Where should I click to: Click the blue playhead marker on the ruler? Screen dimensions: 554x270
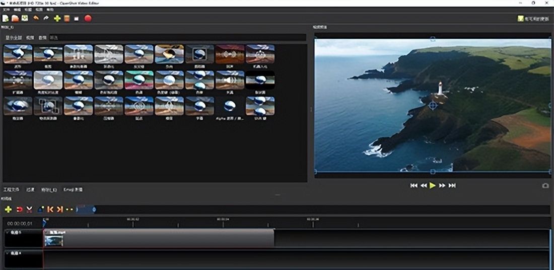44,223
